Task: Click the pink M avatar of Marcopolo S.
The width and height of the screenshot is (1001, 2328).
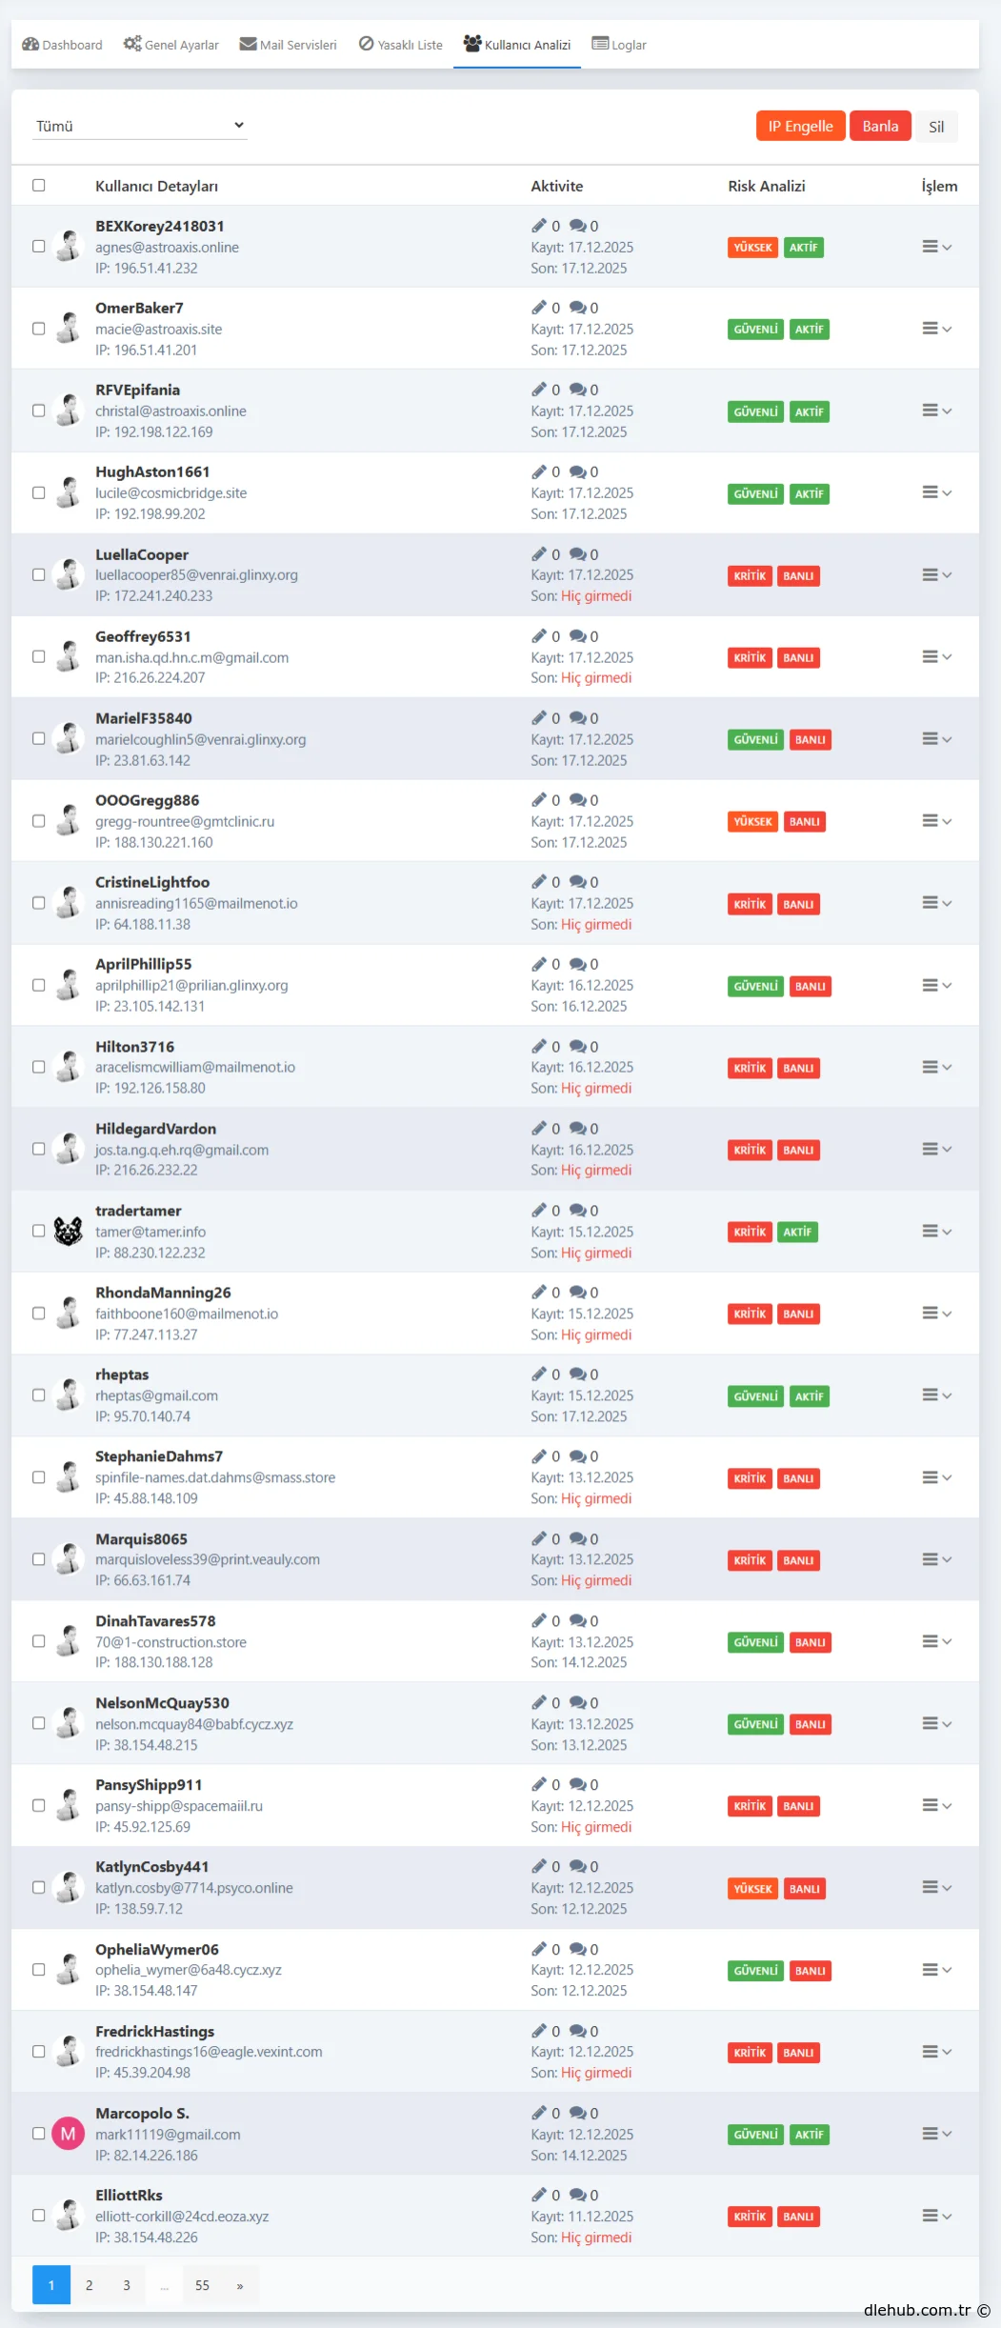Action: 68,2134
